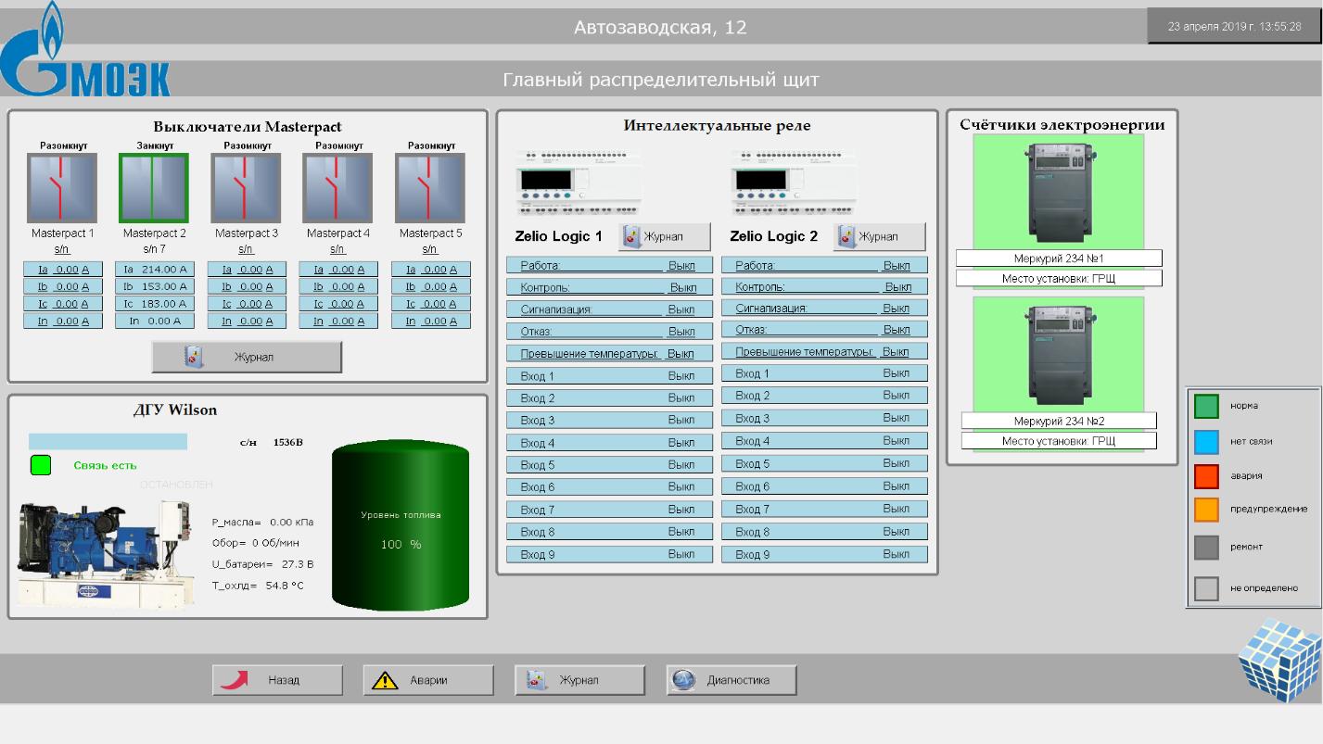The height and width of the screenshot is (744, 1323).
Task: Click Masterpact 5 In 0.00 A value
Action: click(431, 322)
